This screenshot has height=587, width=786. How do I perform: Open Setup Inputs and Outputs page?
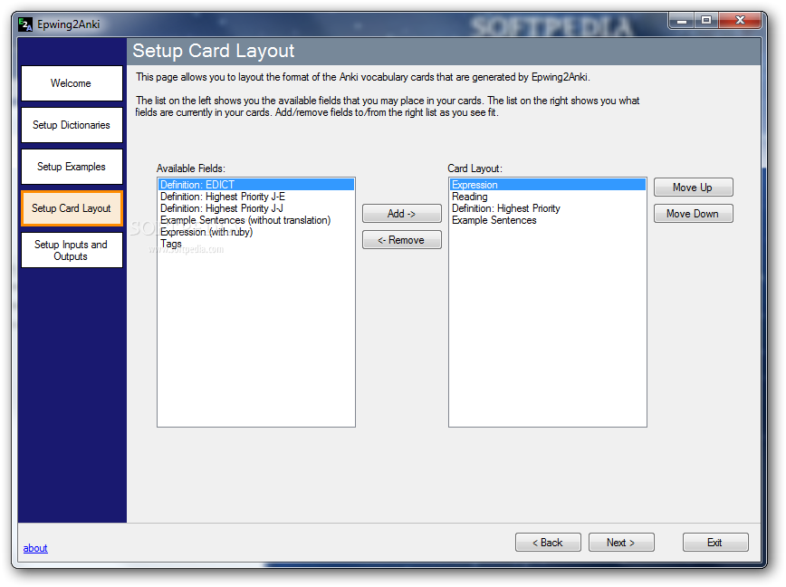tap(72, 250)
